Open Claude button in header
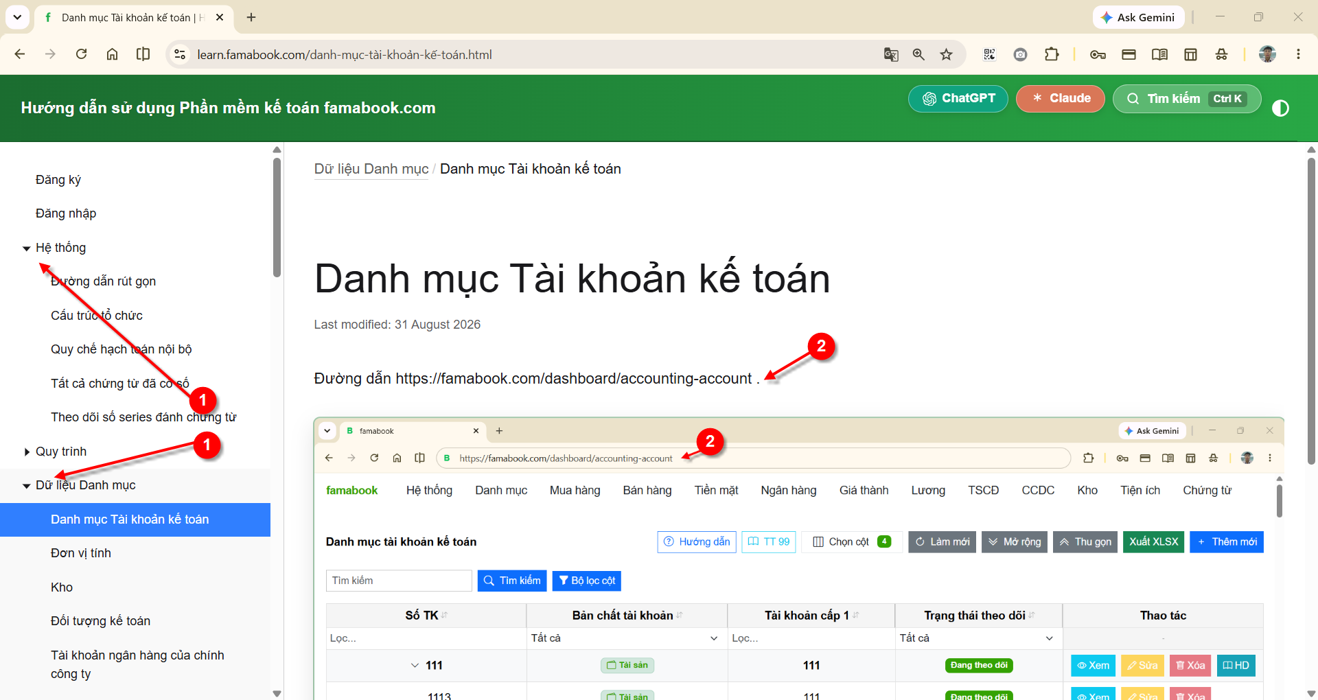This screenshot has height=700, width=1318. 1061,98
